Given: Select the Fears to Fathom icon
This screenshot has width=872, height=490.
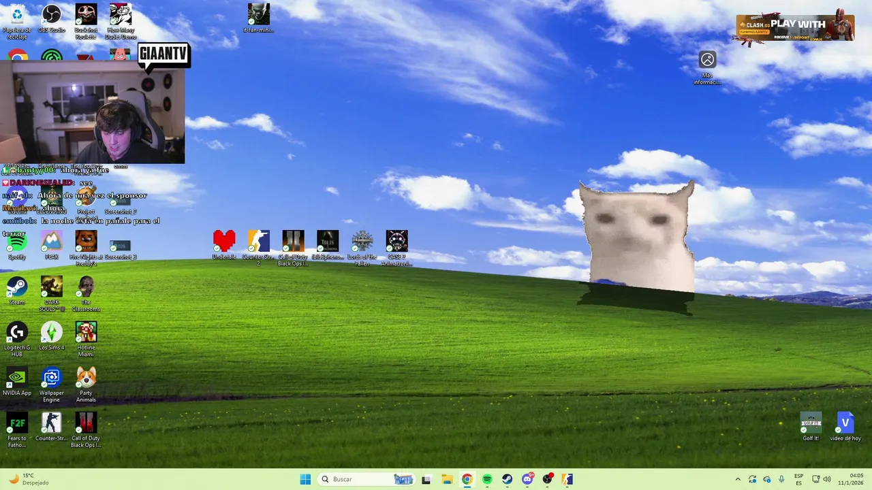Looking at the screenshot, I should pyautogui.click(x=17, y=430).
